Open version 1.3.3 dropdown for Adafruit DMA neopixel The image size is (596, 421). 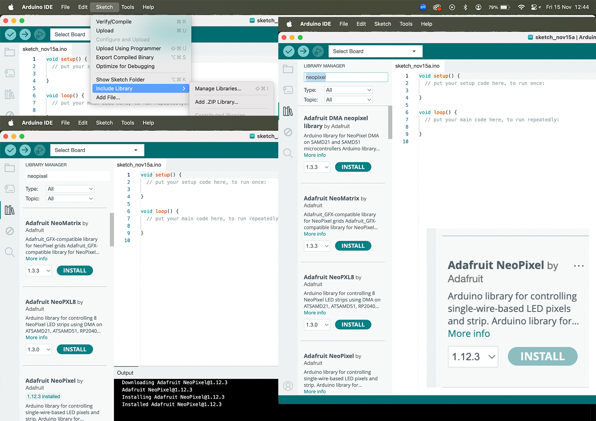coord(317,167)
